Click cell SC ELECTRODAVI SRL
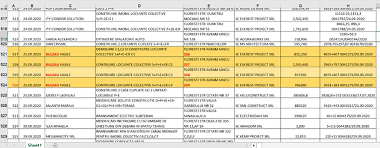 258,114
